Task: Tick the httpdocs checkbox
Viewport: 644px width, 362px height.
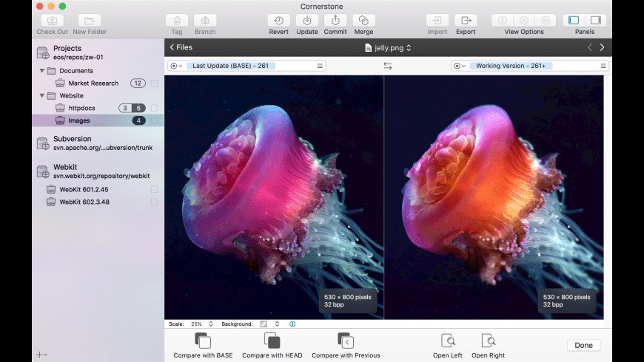Action: click(x=154, y=108)
